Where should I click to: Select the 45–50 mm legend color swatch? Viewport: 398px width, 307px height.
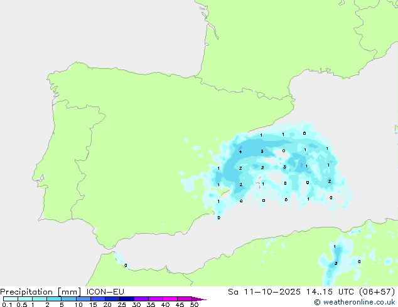point(185,299)
